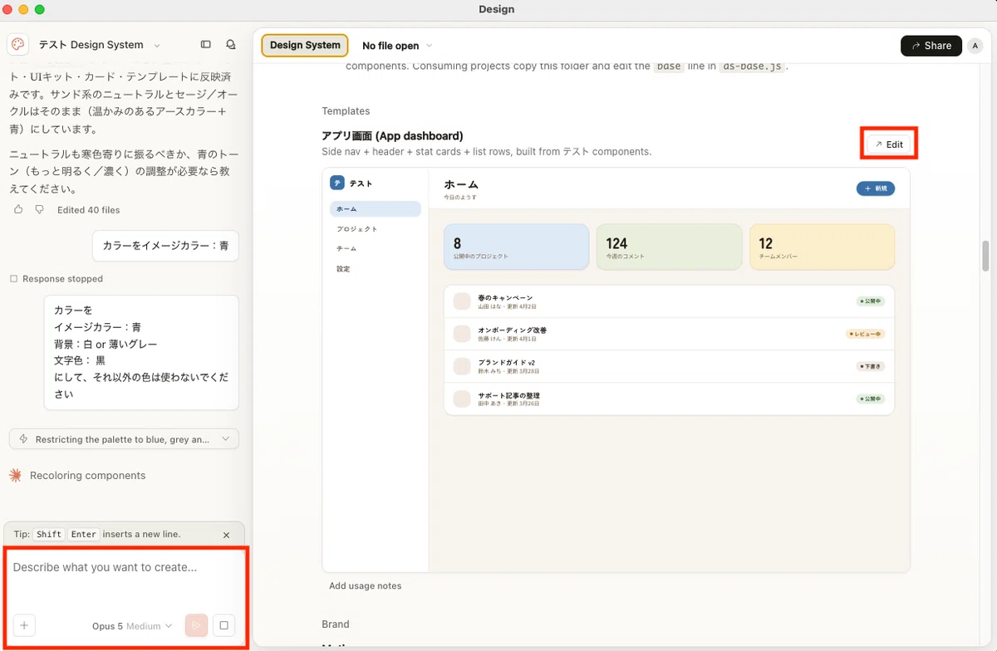Viewport: 997px width, 651px height.
Task: Click the サポート記事の整理 row thumbnail
Action: (x=462, y=399)
